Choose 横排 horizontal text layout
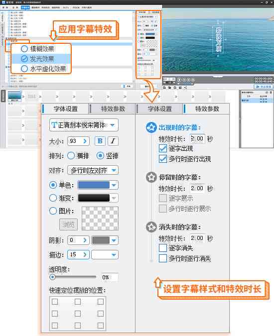 click(x=71, y=156)
